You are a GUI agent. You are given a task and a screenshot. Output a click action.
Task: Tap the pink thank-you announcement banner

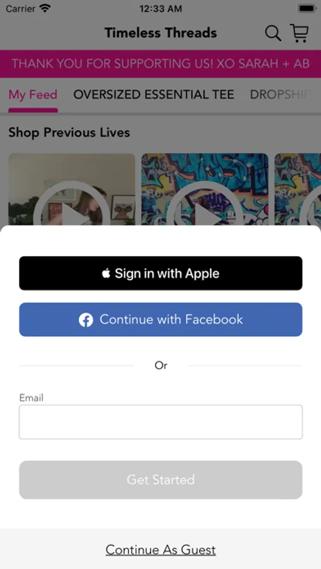point(161,64)
